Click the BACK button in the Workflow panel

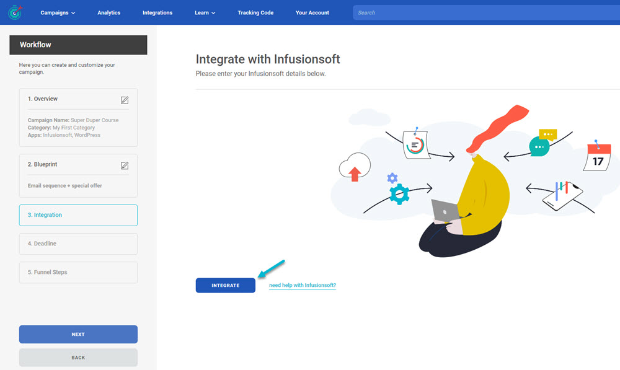pyautogui.click(x=78, y=358)
